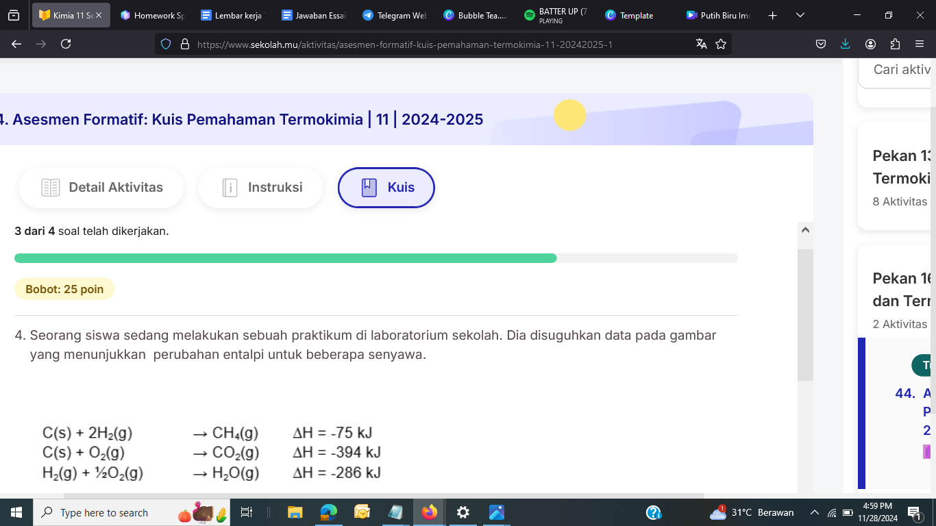Go forward to the next page
The height and width of the screenshot is (526, 936).
41,44
